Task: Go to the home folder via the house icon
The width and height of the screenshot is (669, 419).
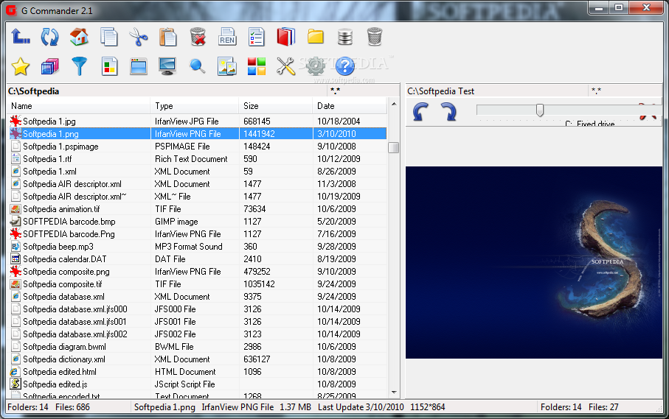Action: pos(79,37)
